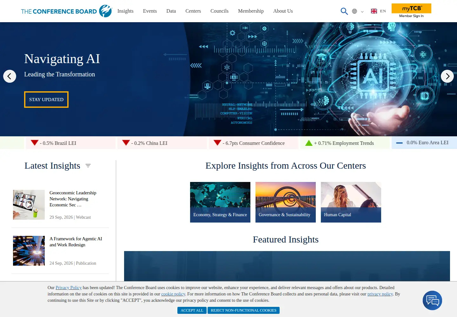The height and width of the screenshot is (317, 457).
Task: Open the Geoeconomic Leadership Network webcast thumbnail
Action: pyautogui.click(x=29, y=205)
